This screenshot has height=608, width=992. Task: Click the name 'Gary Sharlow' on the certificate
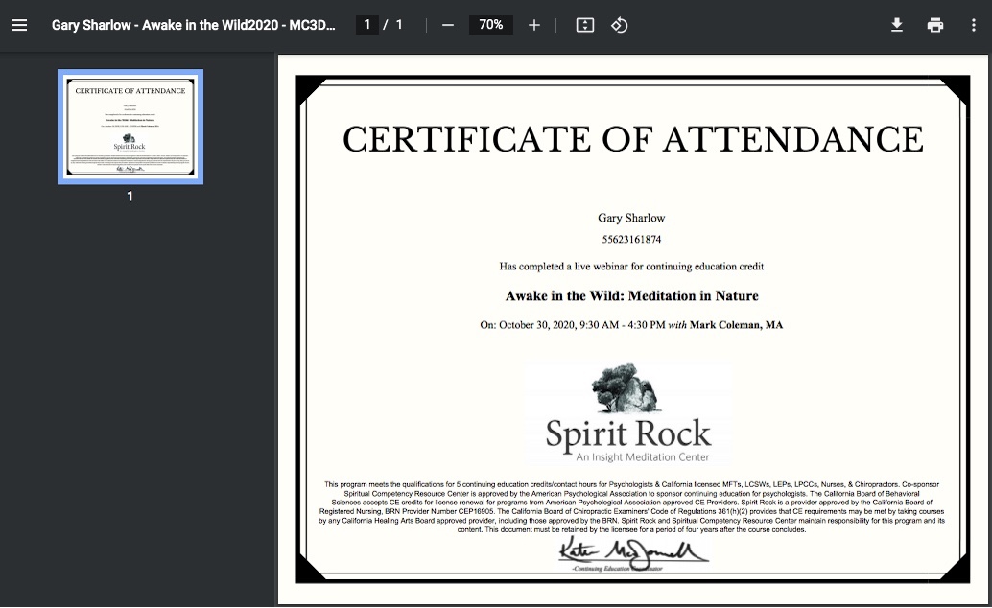pos(631,218)
